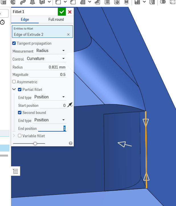Uncheck the Second bound checkbox

(x=20, y=113)
